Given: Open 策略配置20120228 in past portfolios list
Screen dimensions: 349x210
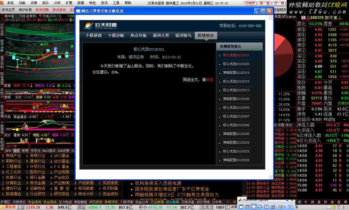Looking at the screenshot, I should tap(236, 160).
